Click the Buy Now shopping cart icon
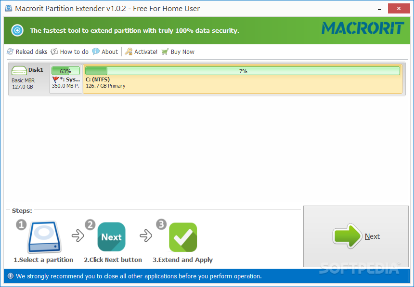 [165, 52]
